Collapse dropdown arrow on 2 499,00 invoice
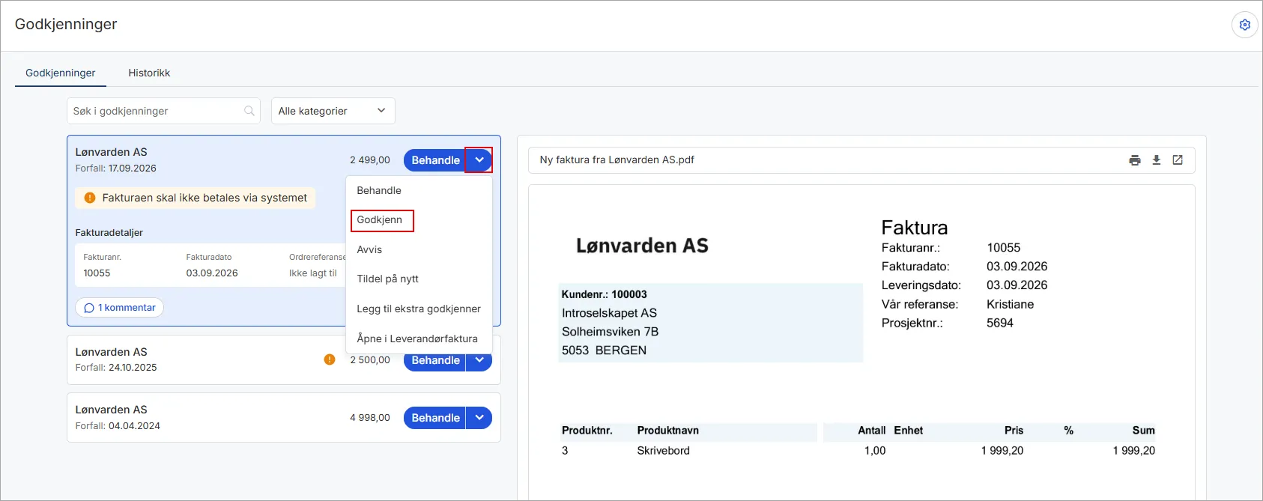 coord(479,160)
